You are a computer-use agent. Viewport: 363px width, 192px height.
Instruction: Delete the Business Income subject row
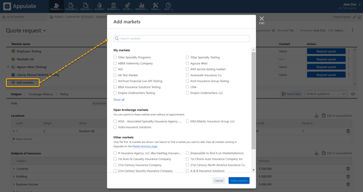pyautogui.click(x=348, y=185)
